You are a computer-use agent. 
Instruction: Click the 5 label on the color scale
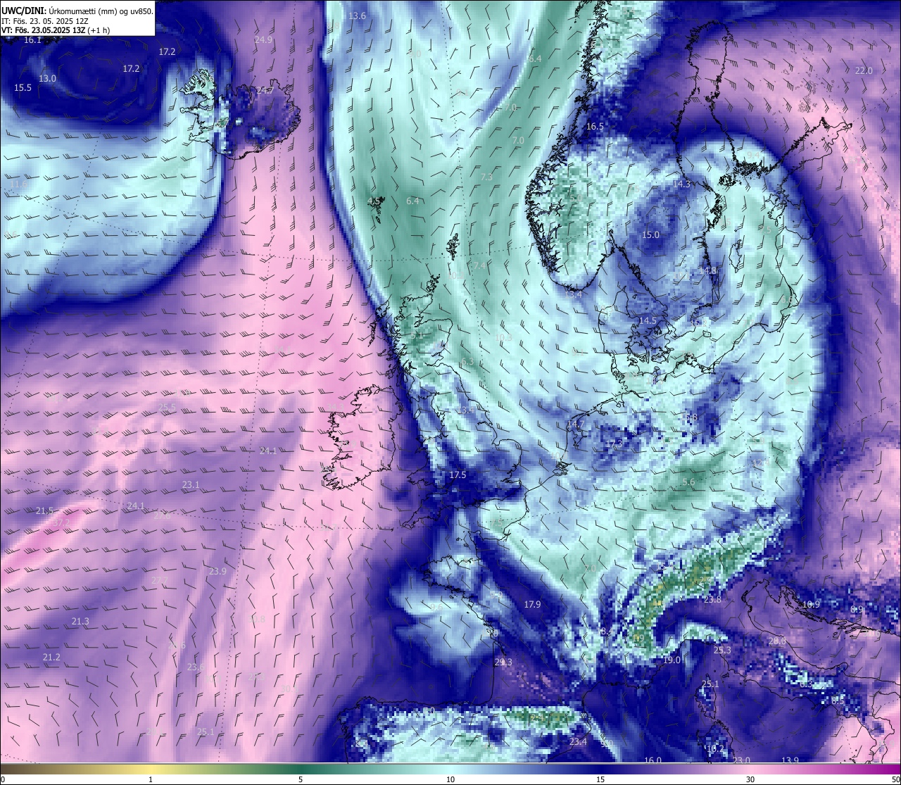pos(301,779)
